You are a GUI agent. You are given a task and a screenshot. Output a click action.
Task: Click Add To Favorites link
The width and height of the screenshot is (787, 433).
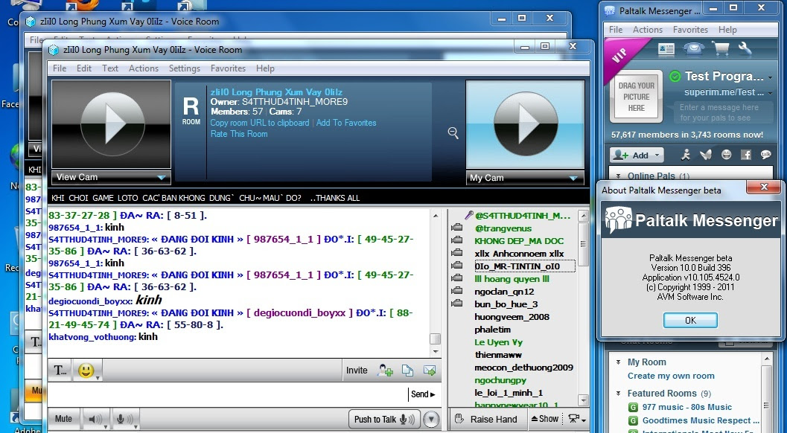click(345, 123)
